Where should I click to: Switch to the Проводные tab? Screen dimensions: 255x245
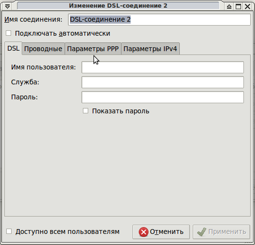pos(43,49)
